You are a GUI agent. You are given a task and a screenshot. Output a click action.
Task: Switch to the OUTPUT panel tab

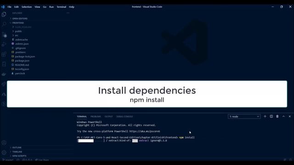tap(108, 116)
